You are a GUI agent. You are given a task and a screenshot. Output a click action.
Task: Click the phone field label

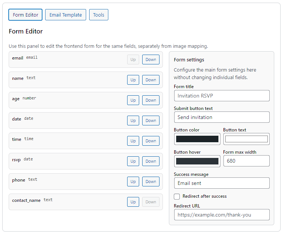pos(18,180)
